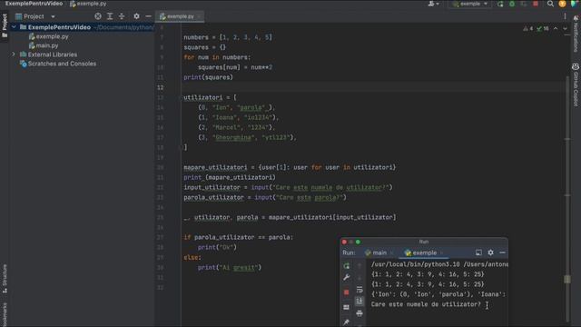Select Scratches and Consoles in the Project tree
Screen dimensions: 581x327
[x=58, y=64]
